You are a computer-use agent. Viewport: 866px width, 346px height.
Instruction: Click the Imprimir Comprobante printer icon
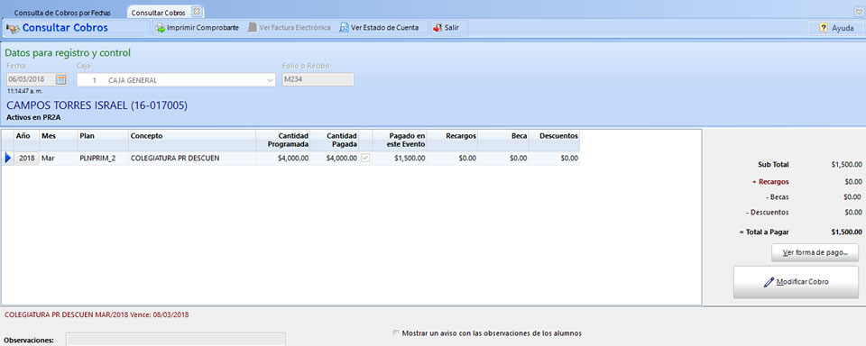pos(161,28)
